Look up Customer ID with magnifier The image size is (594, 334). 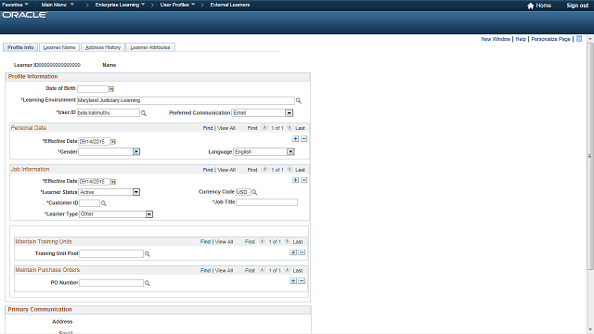(x=103, y=204)
